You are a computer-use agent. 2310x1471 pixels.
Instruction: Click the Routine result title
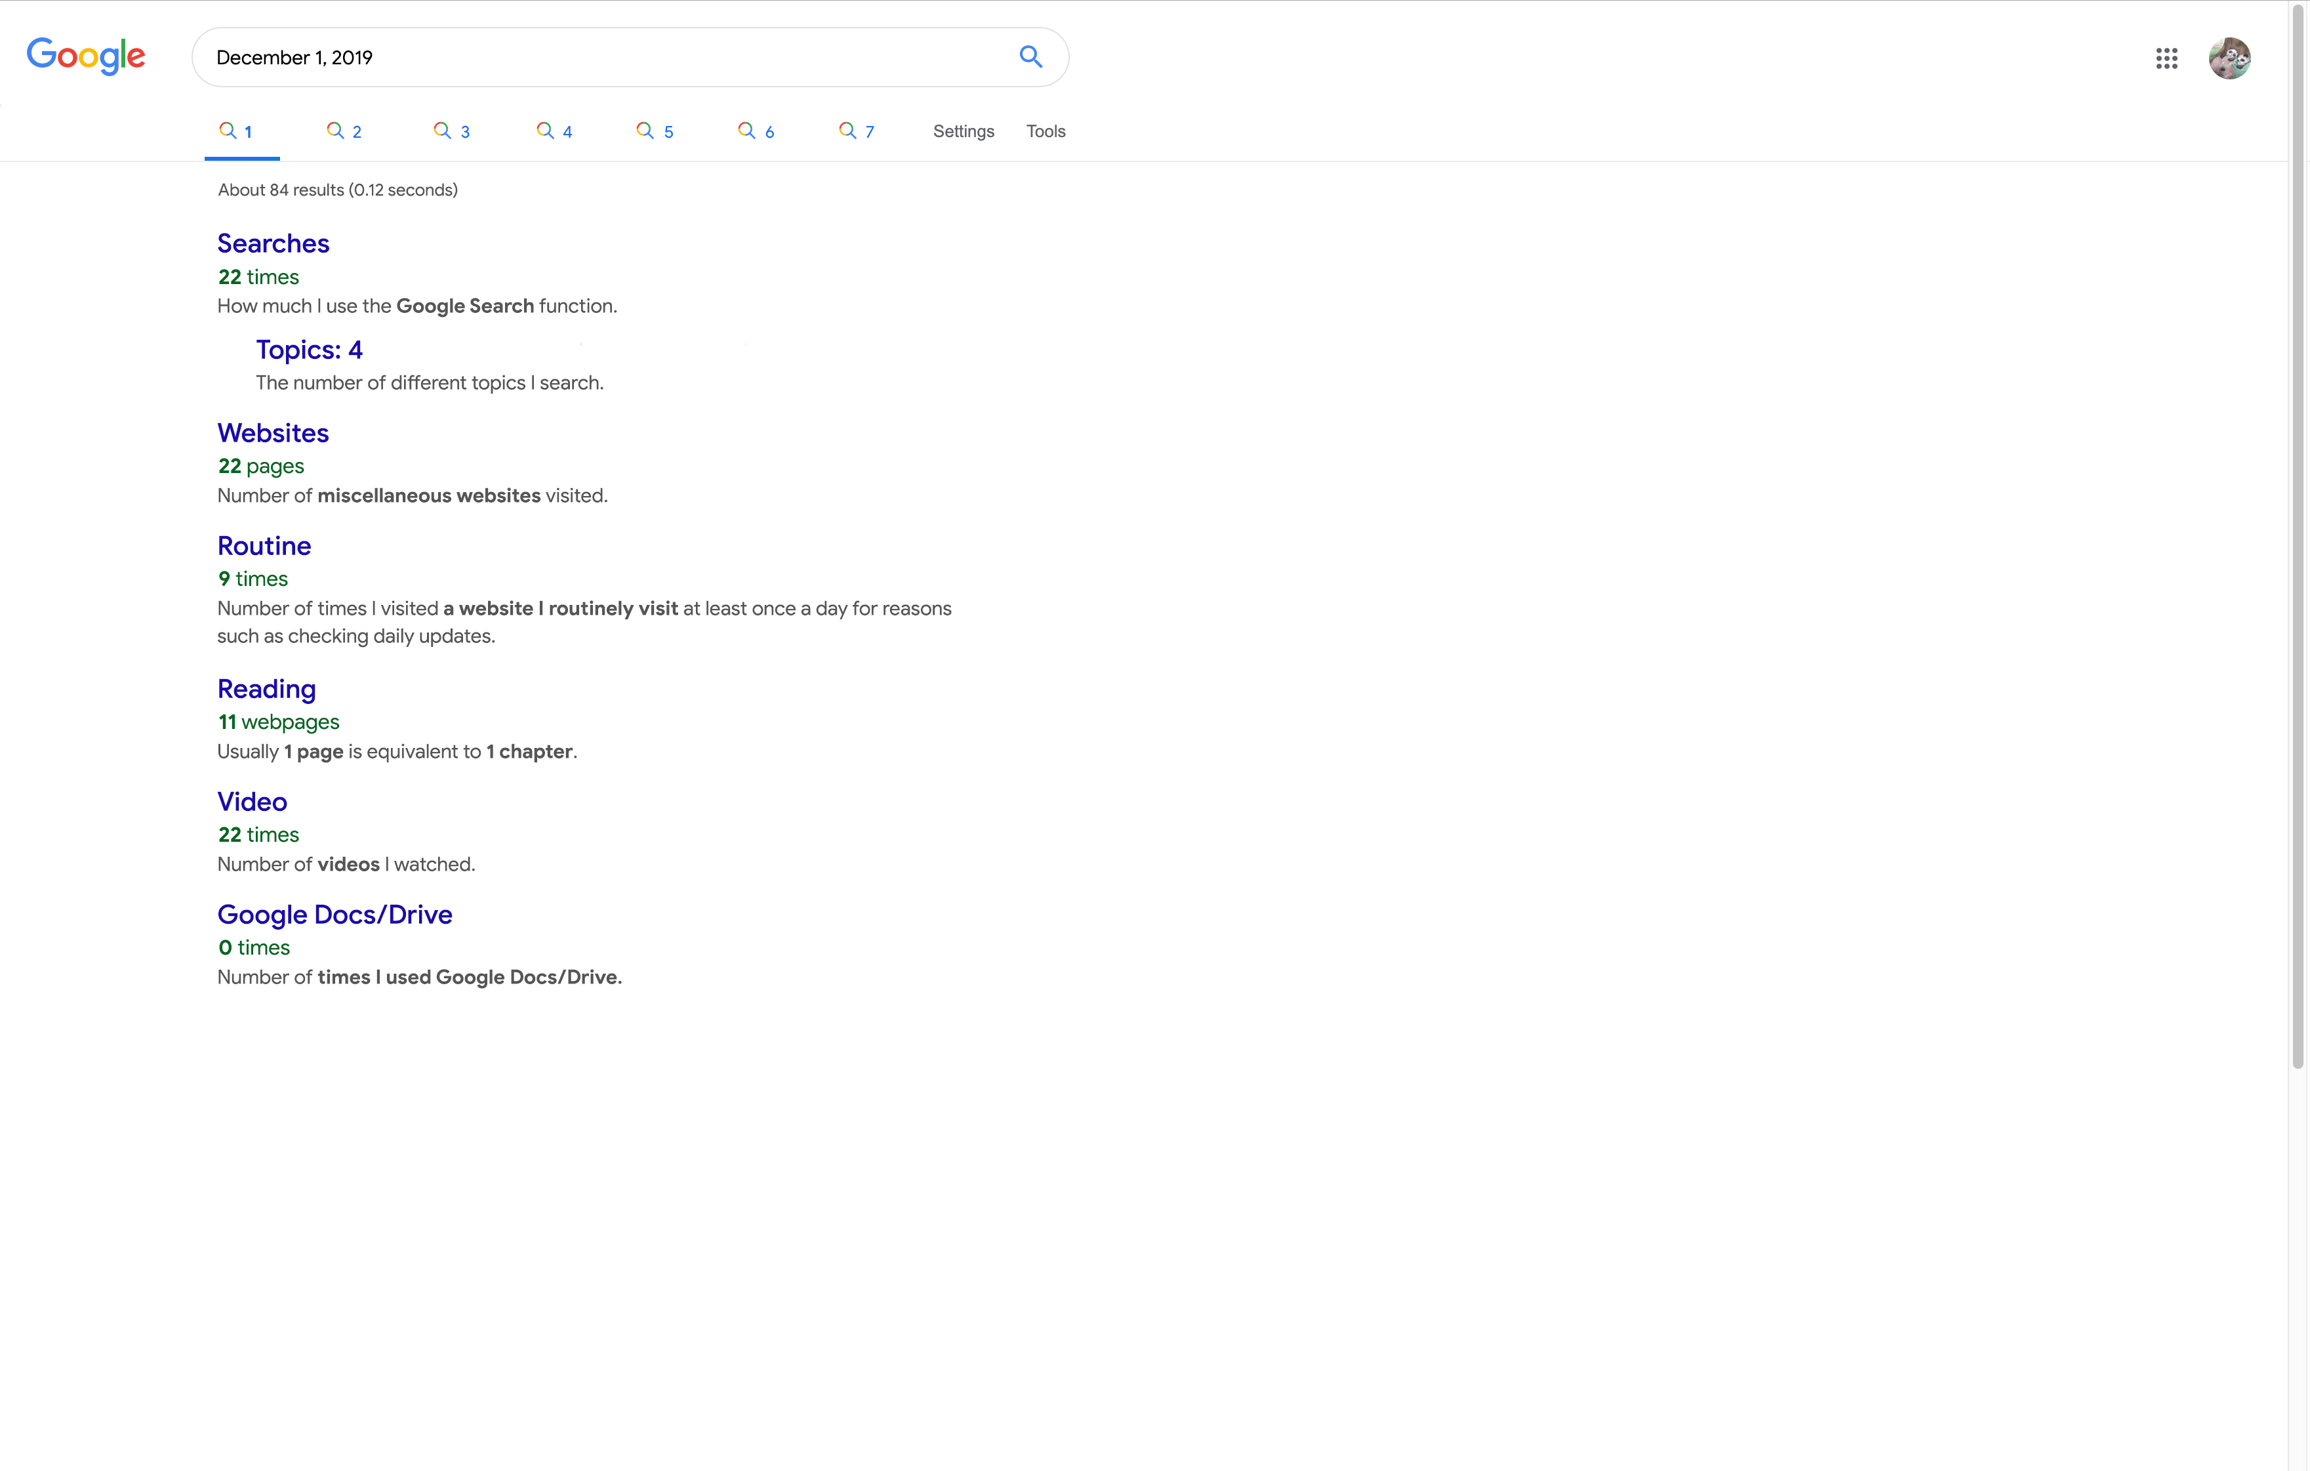(x=264, y=546)
